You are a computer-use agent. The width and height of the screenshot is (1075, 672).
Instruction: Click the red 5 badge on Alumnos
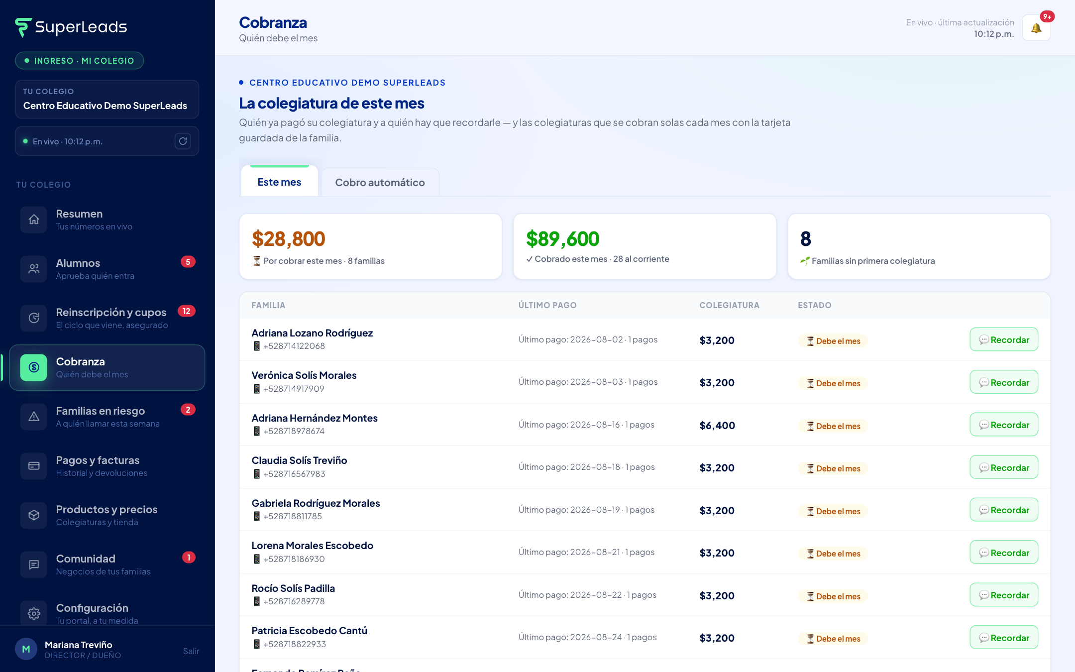pos(188,262)
